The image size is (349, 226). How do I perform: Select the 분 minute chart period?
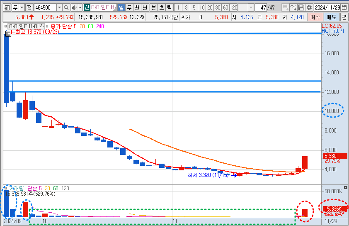click(x=154, y=8)
